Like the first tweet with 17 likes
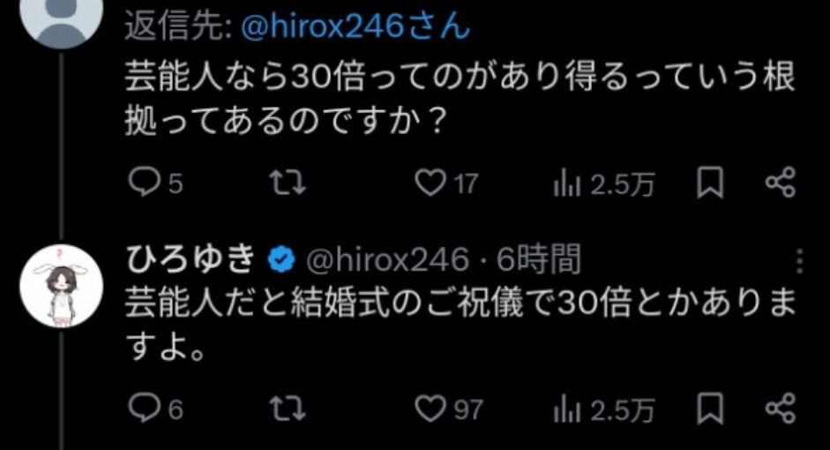Screen dimensions: 830x450 pos(446,184)
